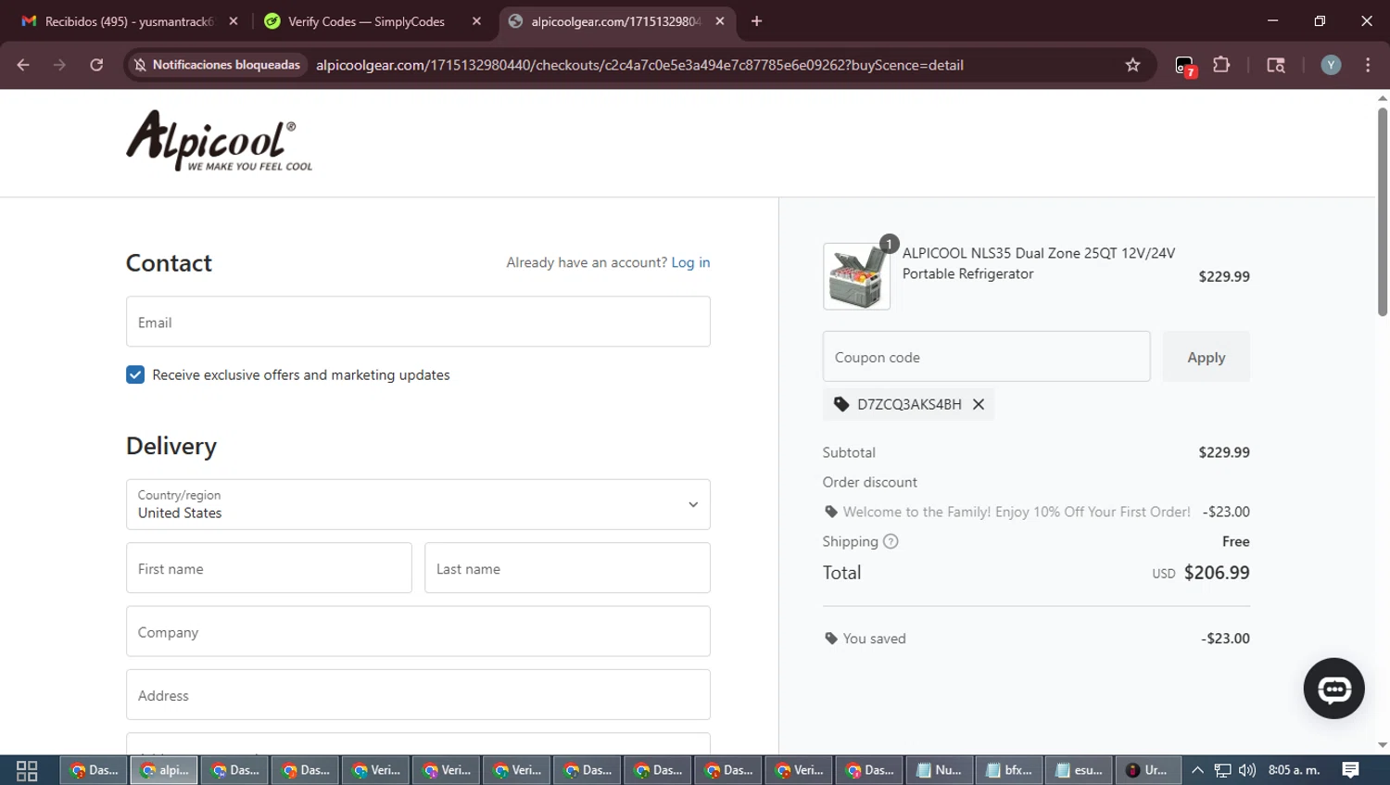Click the Log in link

tap(690, 262)
